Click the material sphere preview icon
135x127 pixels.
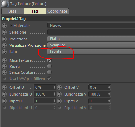(5, 4)
